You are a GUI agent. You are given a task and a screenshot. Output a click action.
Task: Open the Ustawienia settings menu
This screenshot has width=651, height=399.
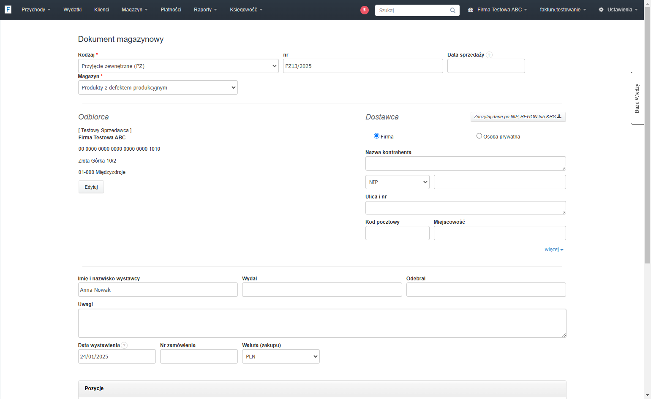coord(618,10)
